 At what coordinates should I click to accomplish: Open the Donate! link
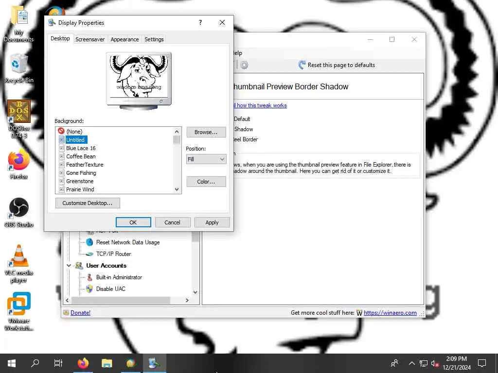(80, 313)
